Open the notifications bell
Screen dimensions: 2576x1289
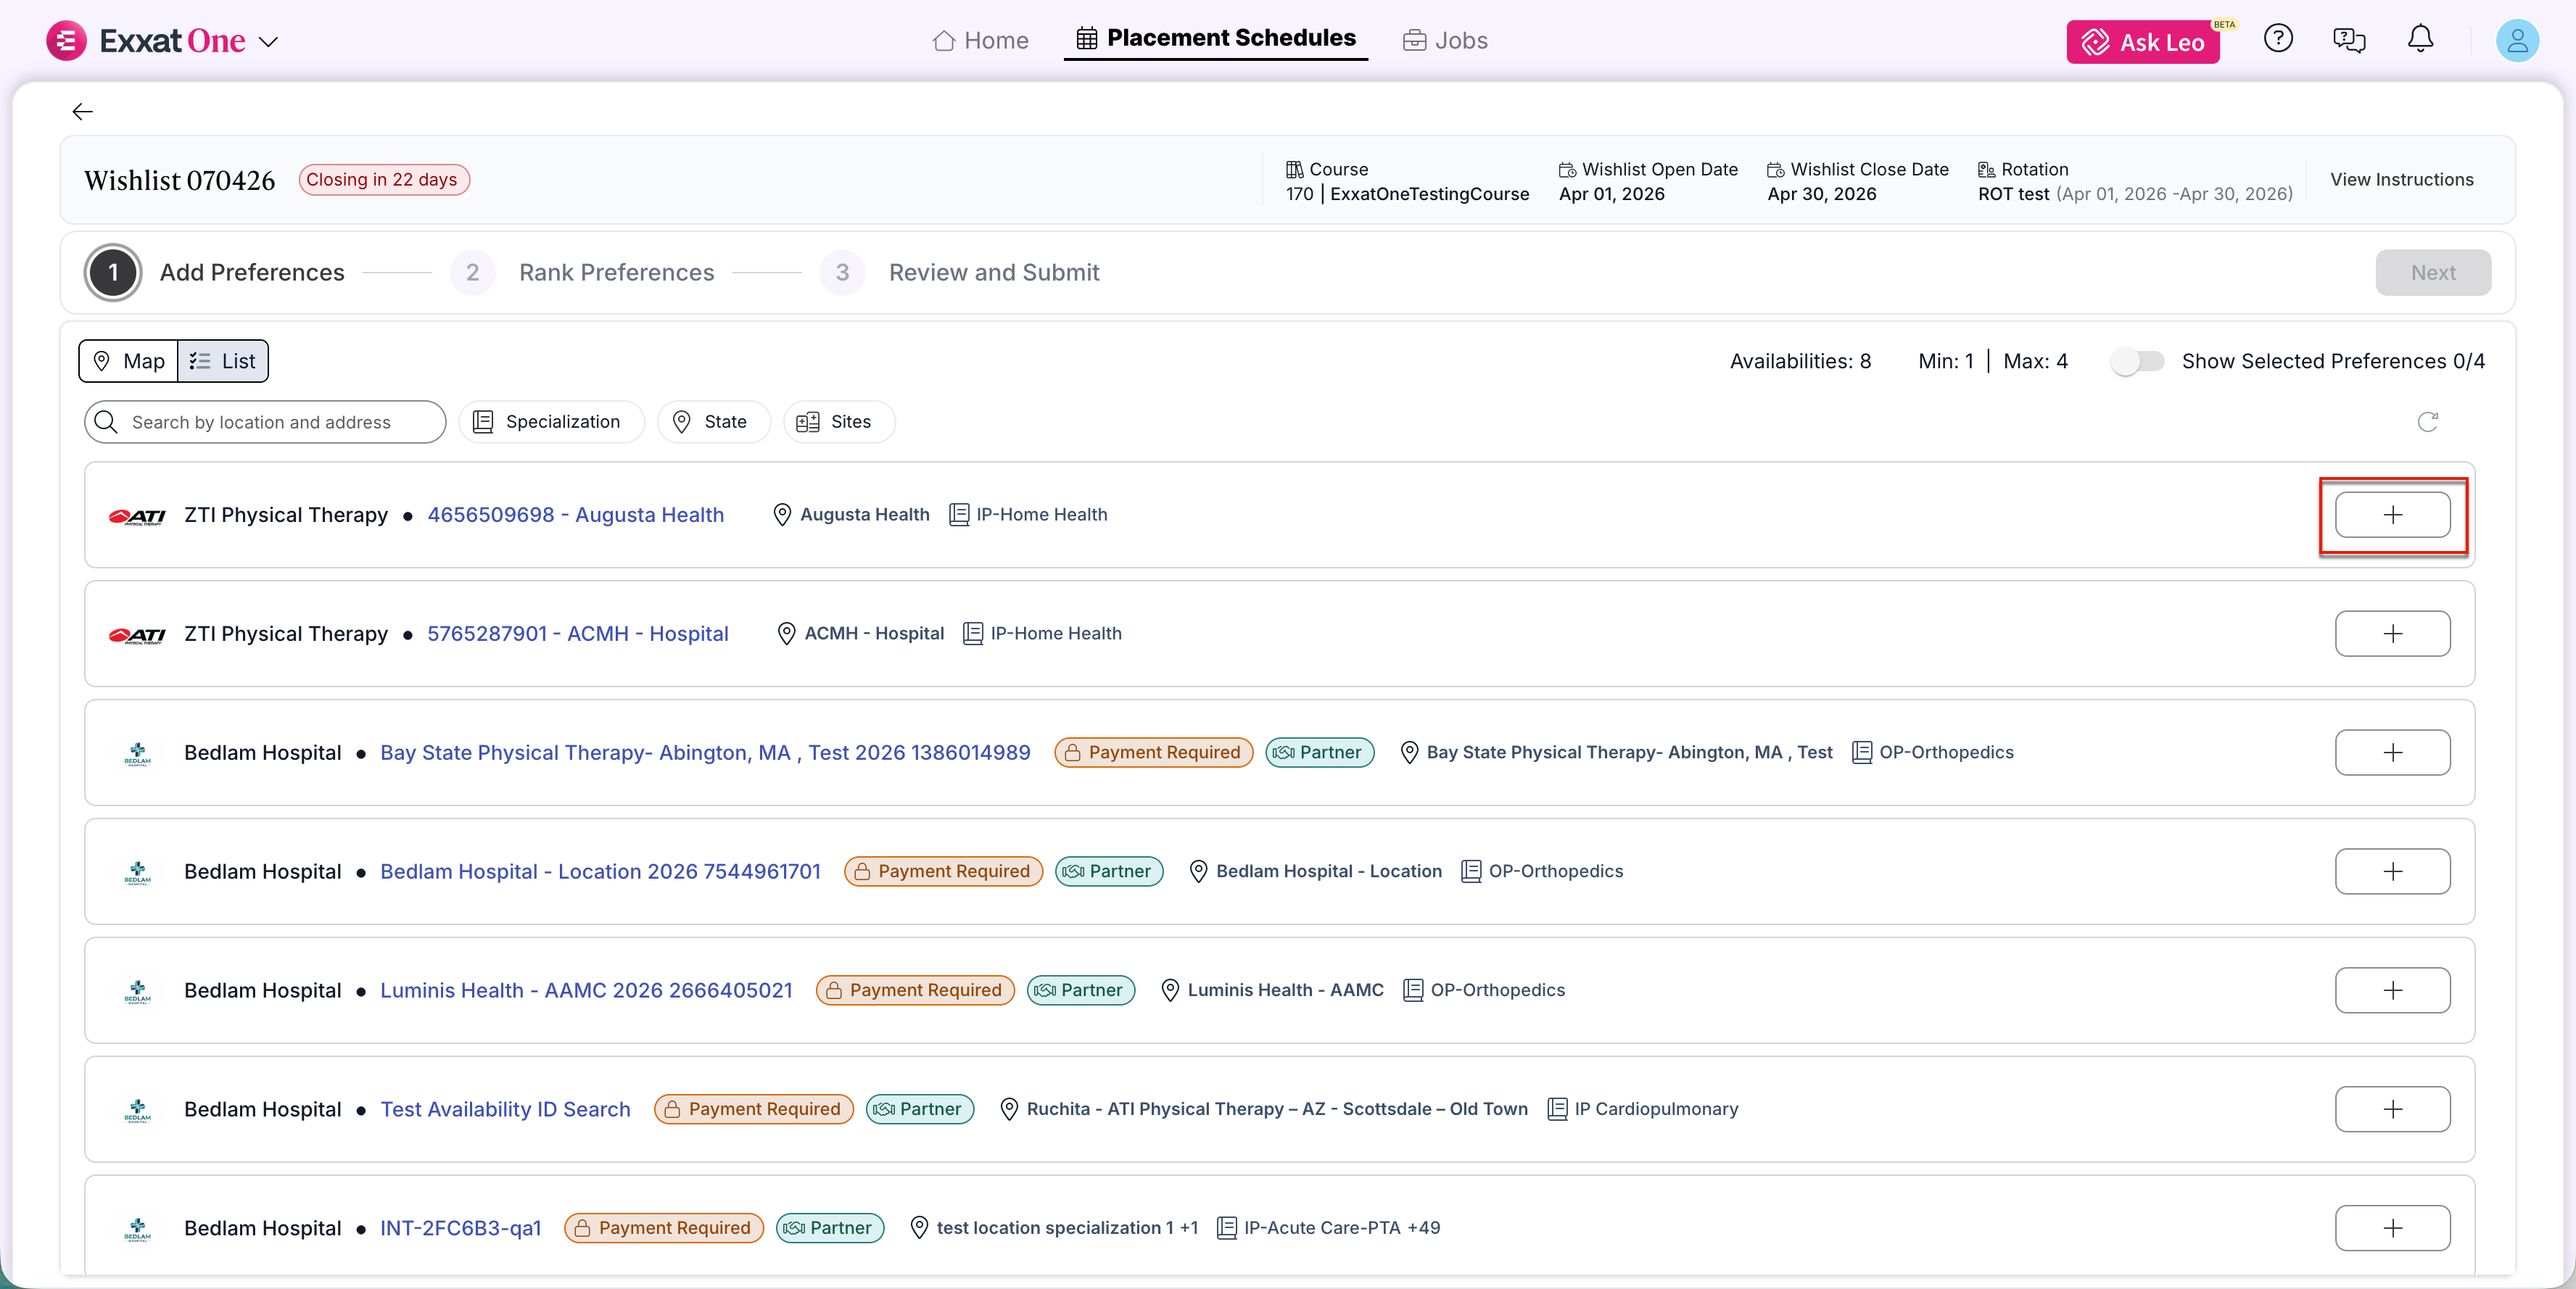[2419, 40]
